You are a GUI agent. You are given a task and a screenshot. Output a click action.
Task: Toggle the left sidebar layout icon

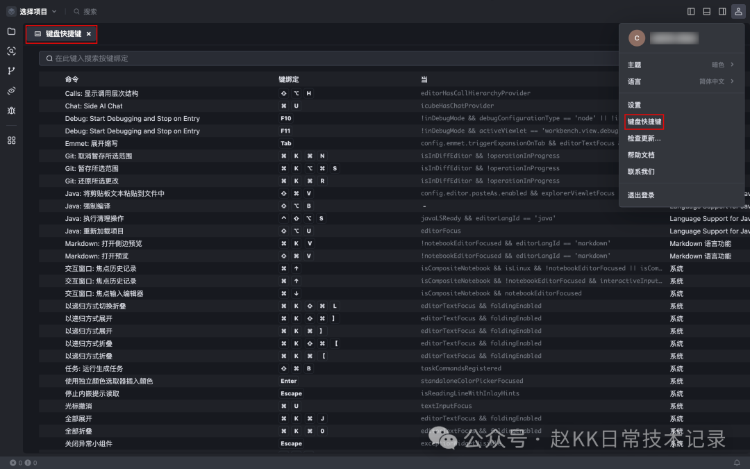[x=691, y=11]
